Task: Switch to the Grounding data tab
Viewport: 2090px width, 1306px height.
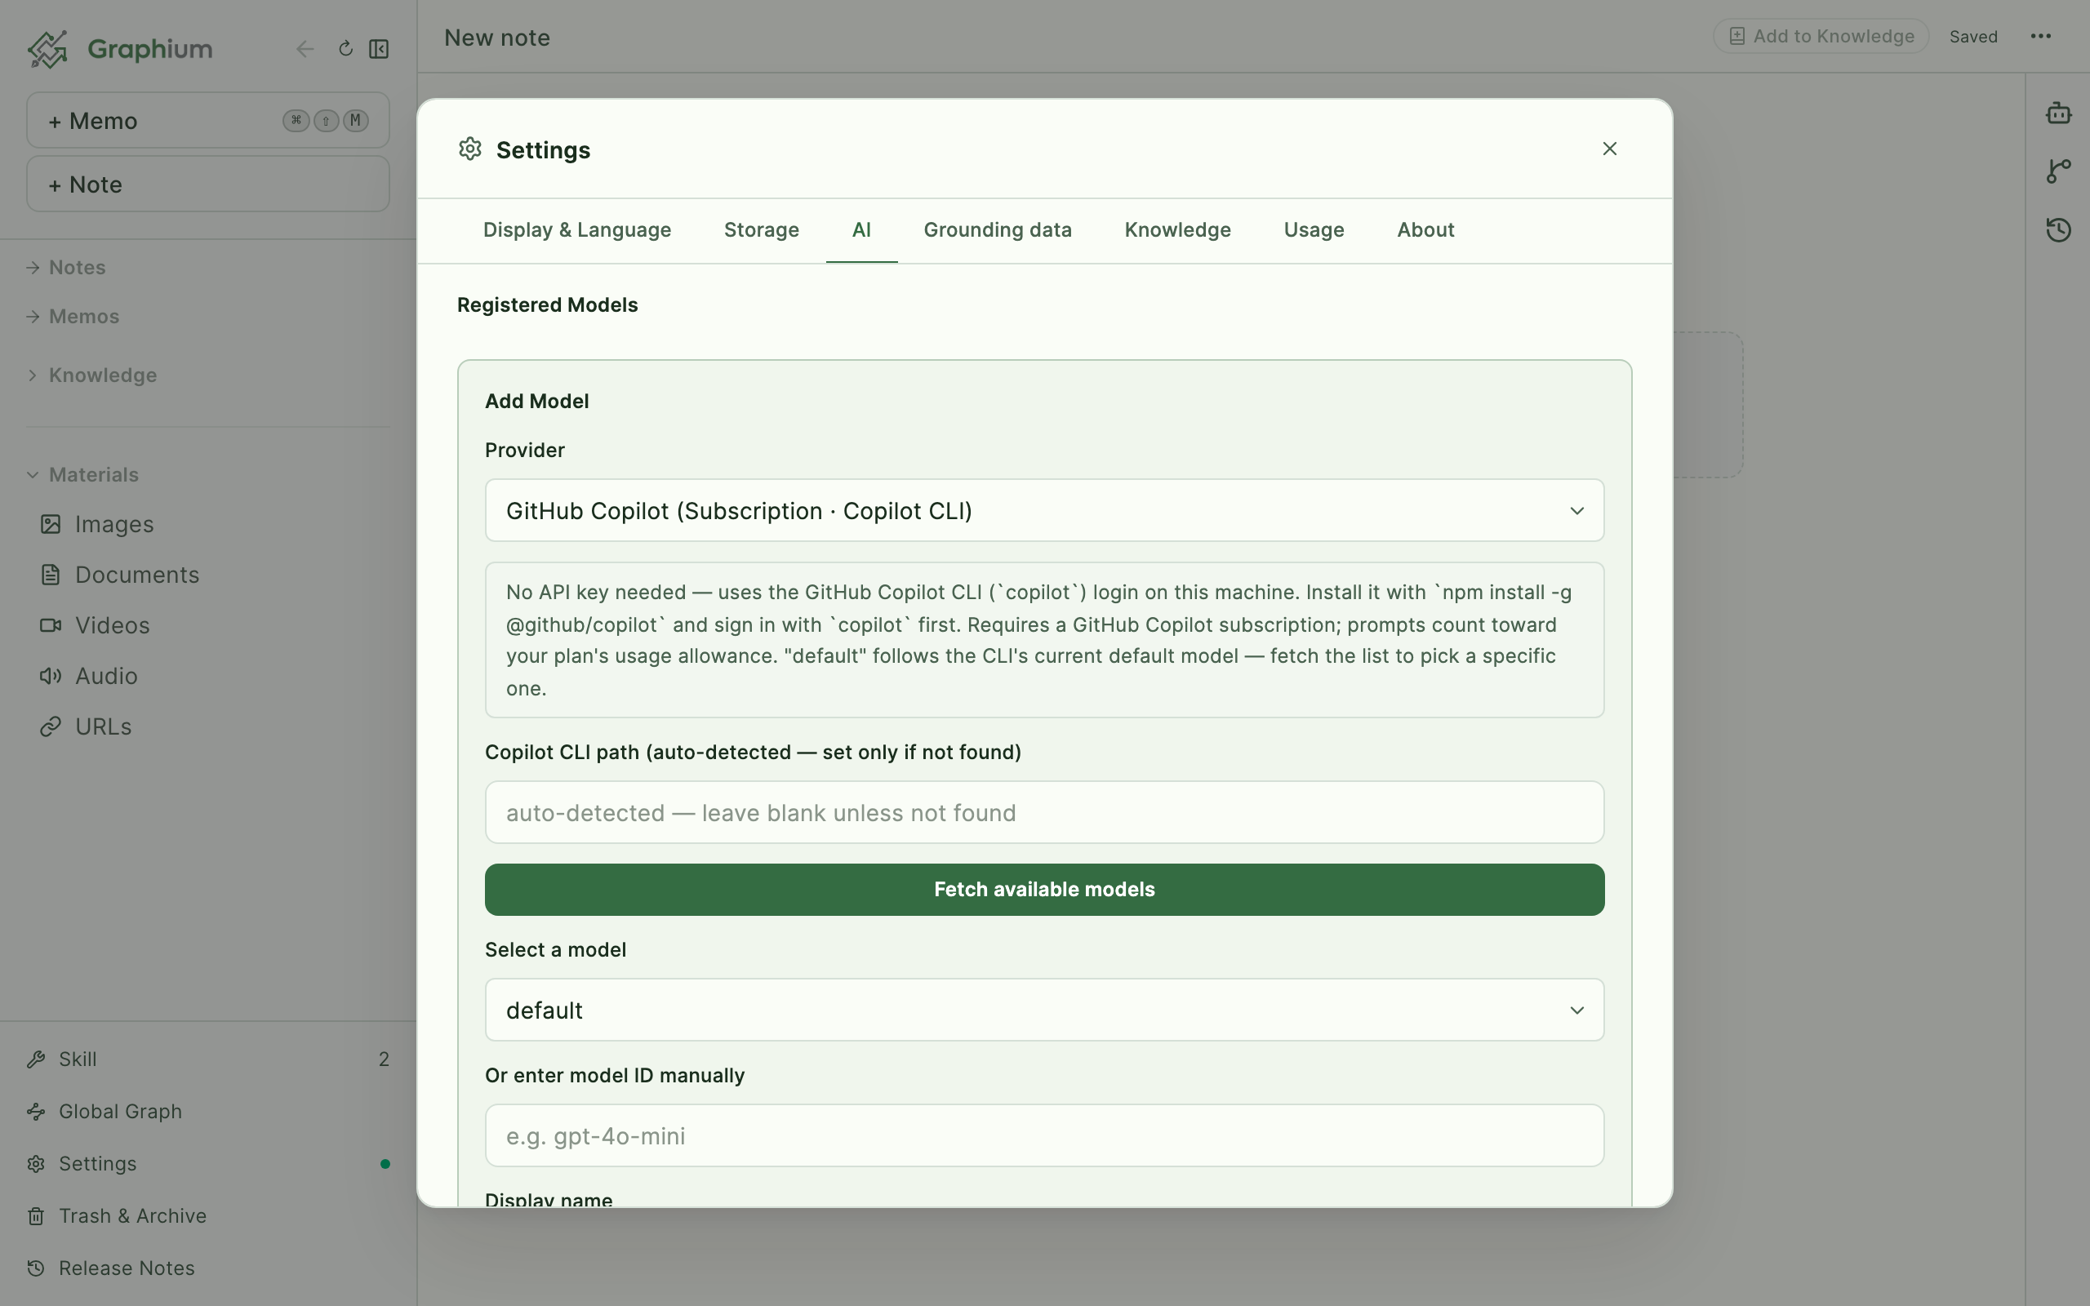Action: [x=998, y=229]
